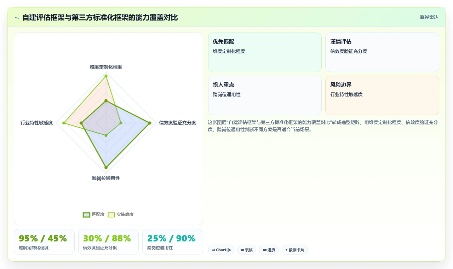This screenshot has width=453, height=269.
Task: Click the 实施难度 point at 行业特性敏感度 axis
Action: click(x=64, y=123)
